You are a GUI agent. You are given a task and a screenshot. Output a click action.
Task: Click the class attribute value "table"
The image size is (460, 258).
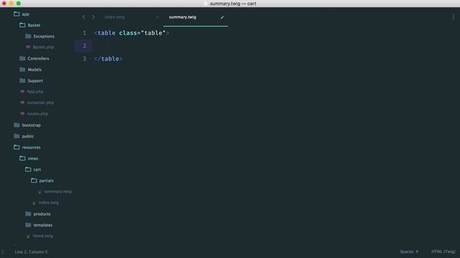point(153,33)
